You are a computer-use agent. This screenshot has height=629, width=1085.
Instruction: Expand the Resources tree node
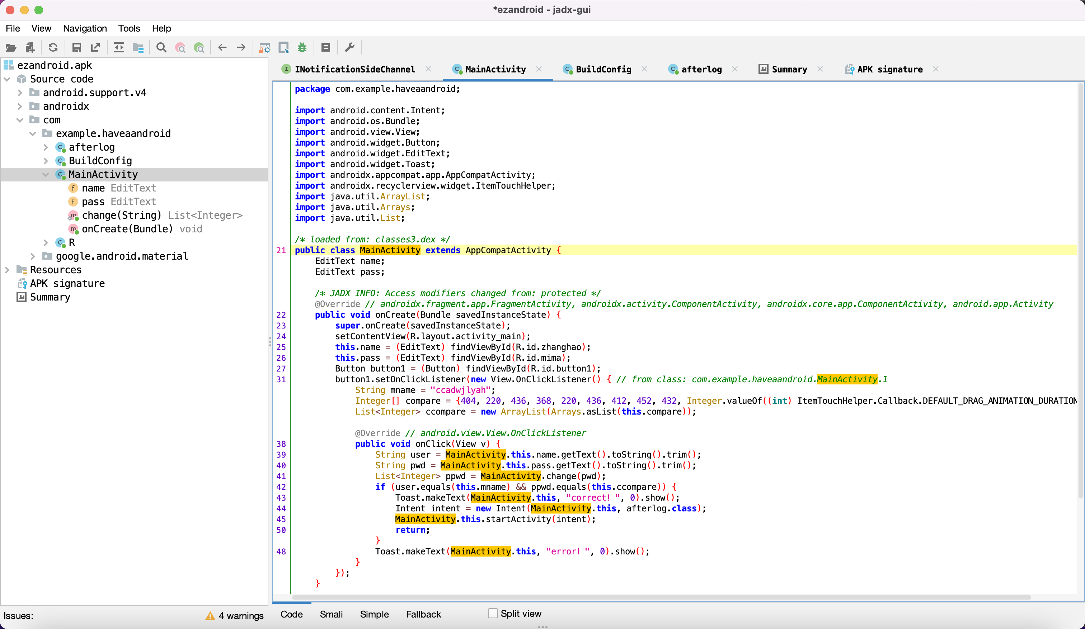pos(8,270)
